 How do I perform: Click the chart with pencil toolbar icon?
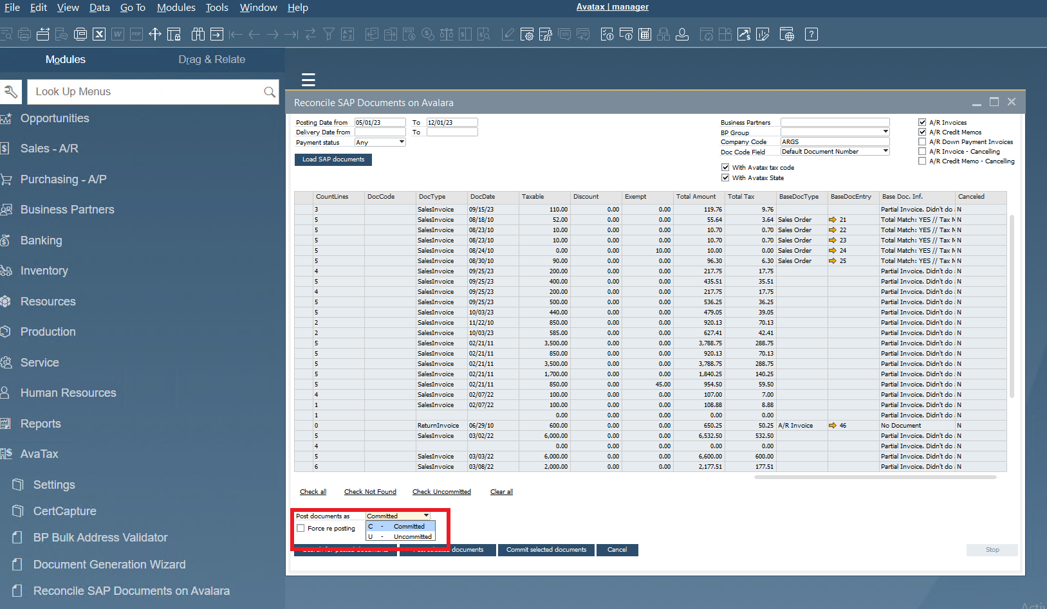[x=763, y=34]
